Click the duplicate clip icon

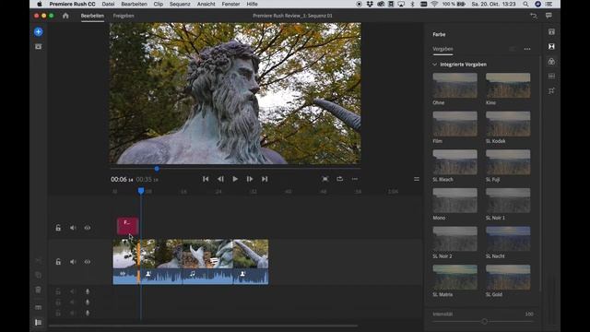click(39, 275)
